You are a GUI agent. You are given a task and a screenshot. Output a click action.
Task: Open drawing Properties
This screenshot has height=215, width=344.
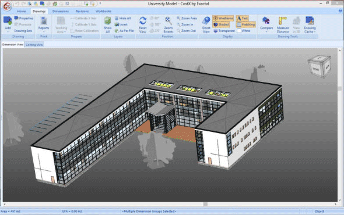24,18
